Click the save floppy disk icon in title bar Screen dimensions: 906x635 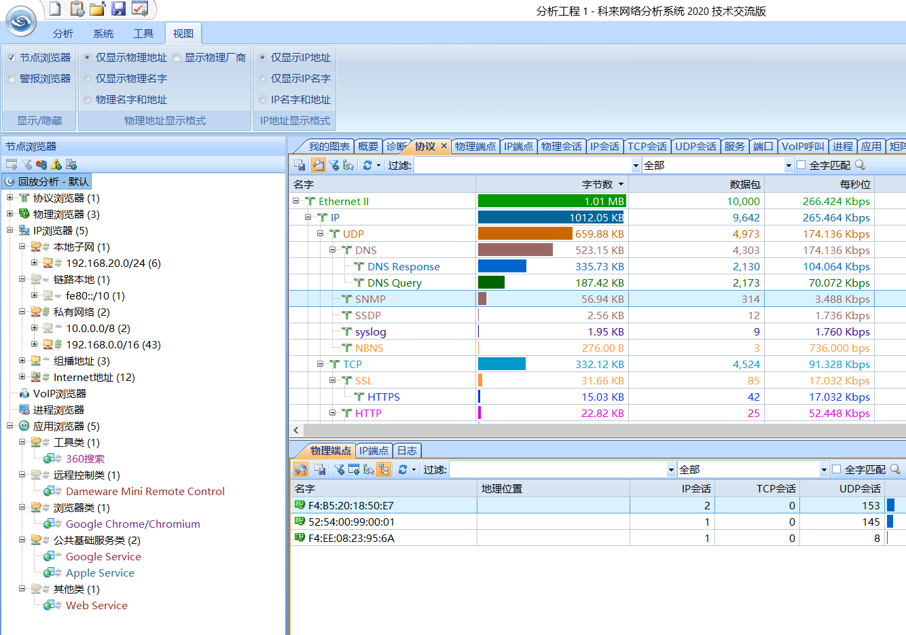[x=119, y=9]
